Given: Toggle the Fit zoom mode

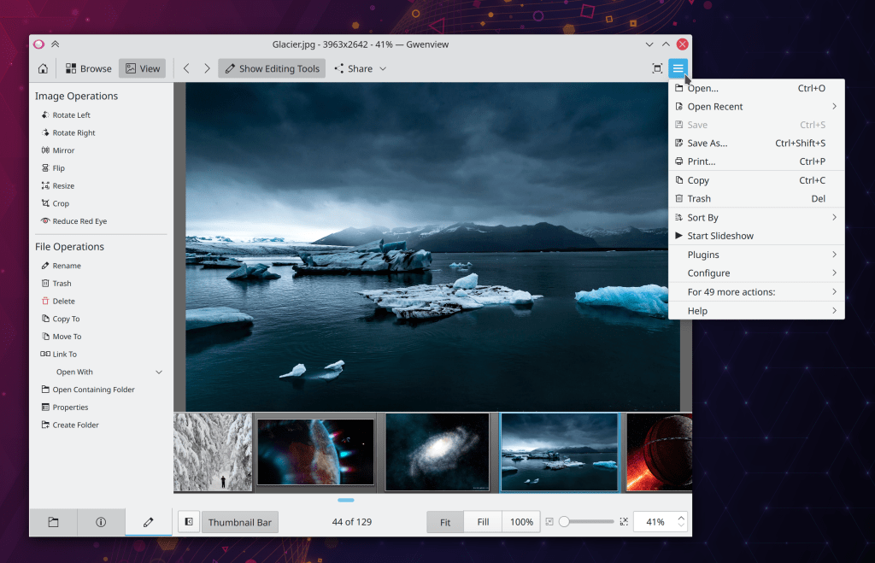Looking at the screenshot, I should point(445,522).
